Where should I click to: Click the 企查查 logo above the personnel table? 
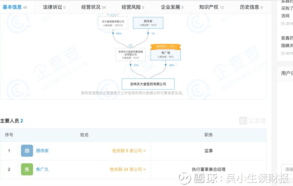253,121
